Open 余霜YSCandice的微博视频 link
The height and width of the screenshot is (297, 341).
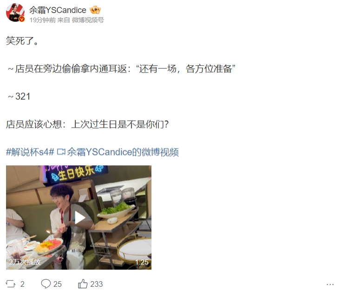[x=123, y=152]
